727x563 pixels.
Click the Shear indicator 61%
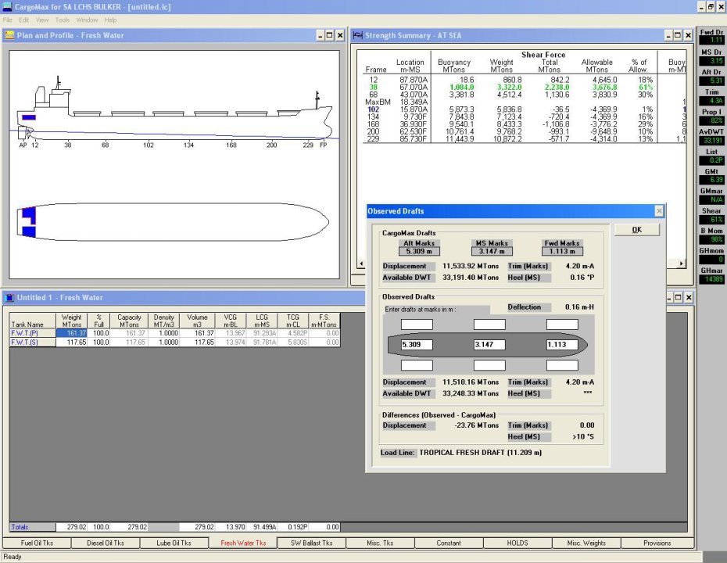click(x=711, y=220)
